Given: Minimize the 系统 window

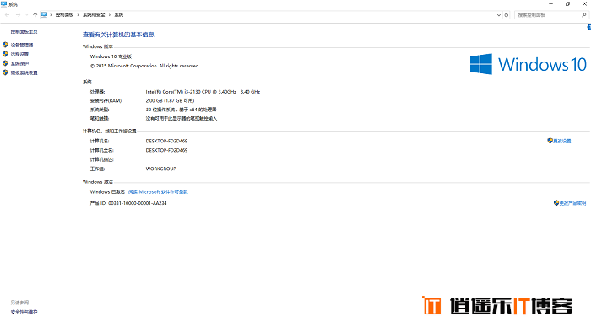Looking at the screenshot, I should coord(550,3).
